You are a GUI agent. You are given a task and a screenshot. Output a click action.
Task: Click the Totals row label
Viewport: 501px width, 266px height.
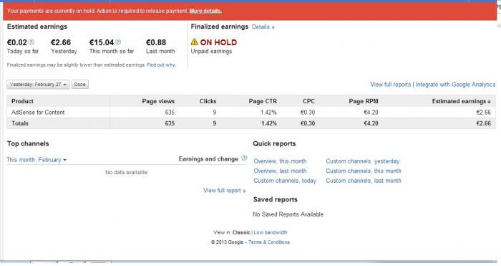[x=20, y=123]
